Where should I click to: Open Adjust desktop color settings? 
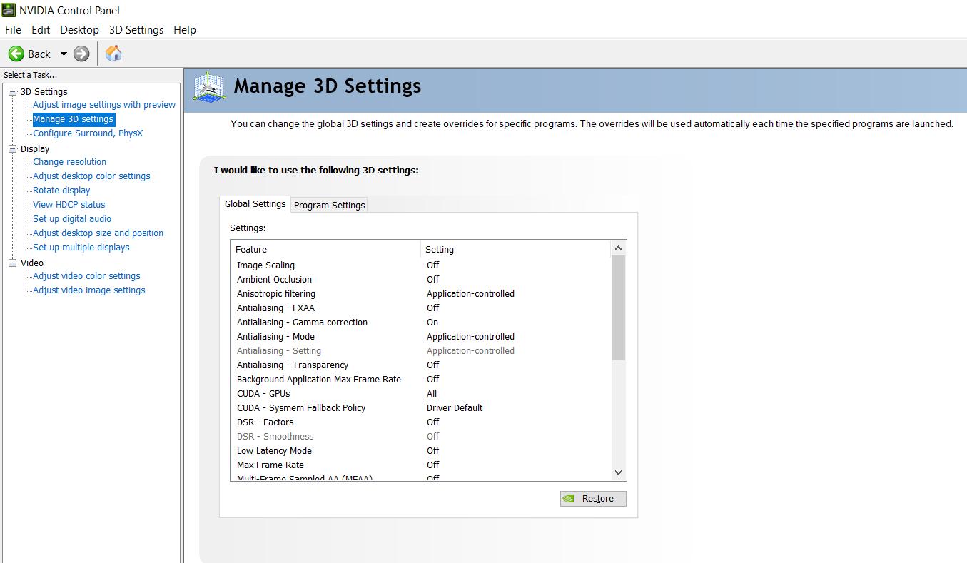tap(91, 176)
